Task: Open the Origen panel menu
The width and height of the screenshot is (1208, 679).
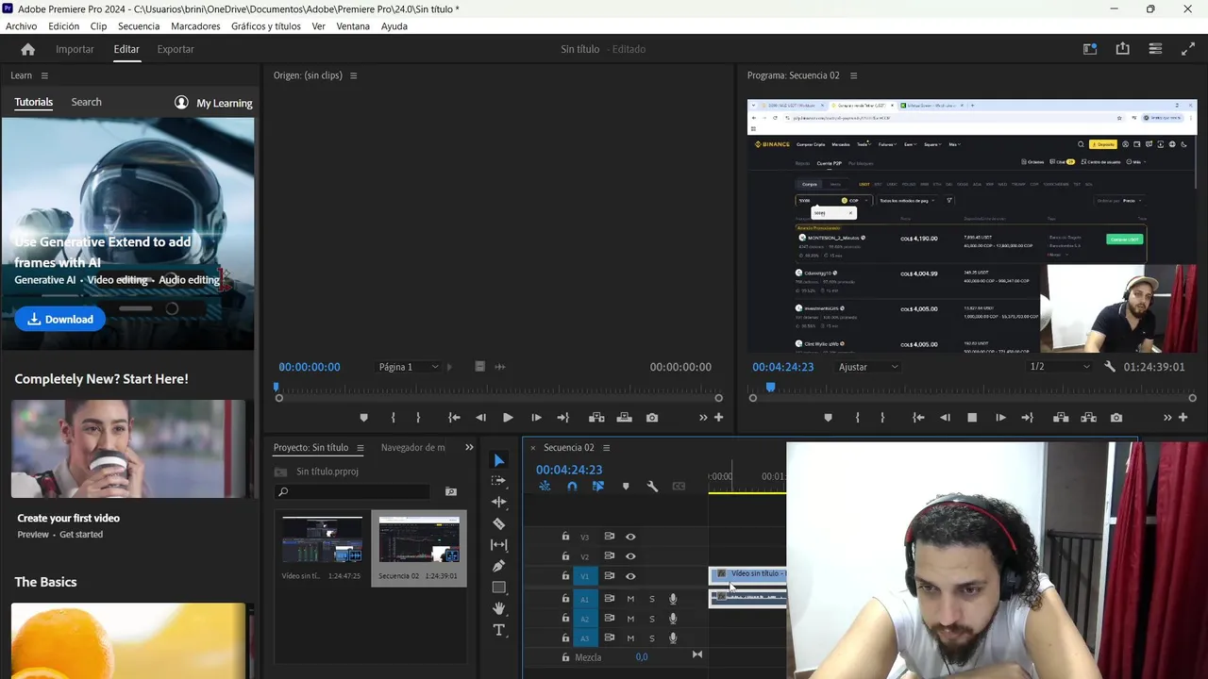Action: 354,75
